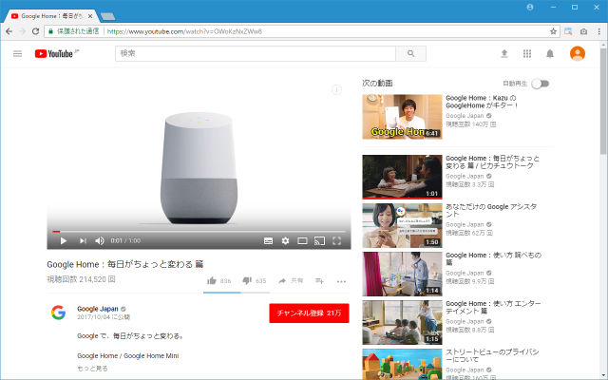Open the 使い方 調べもの 篇 thumbnail

(x=402, y=275)
